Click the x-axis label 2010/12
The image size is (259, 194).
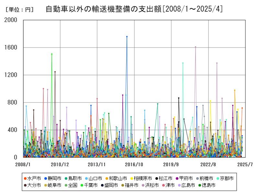60,165
